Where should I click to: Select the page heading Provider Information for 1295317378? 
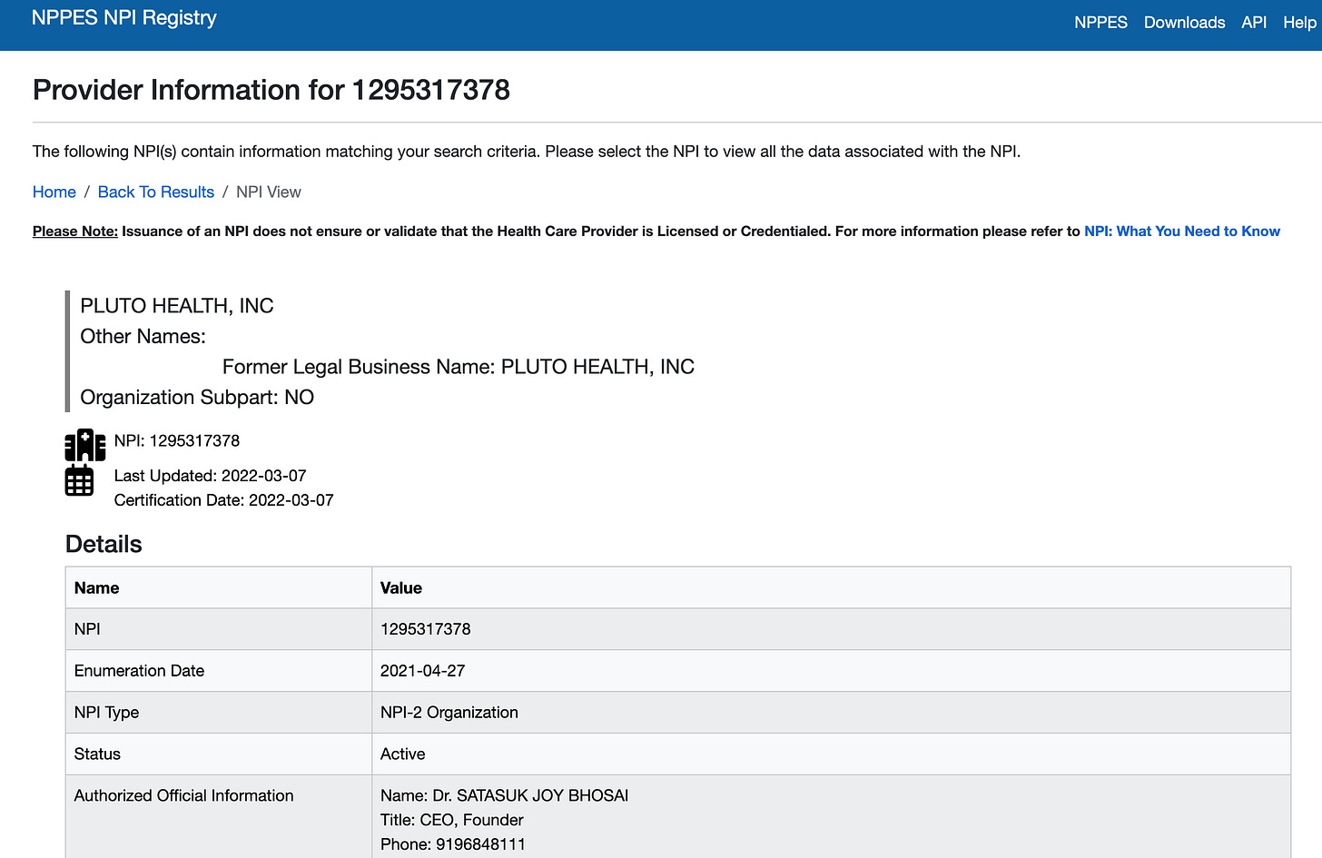coord(271,90)
